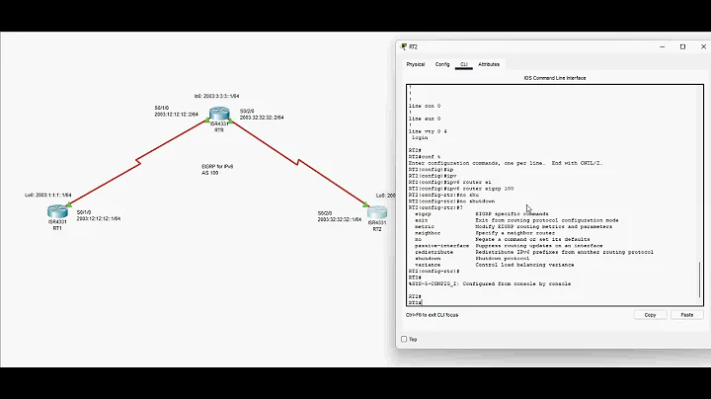The height and width of the screenshot is (399, 711).
Task: Click the RT2 S0/2/0 2003:32:32:32::1/64 label
Action: tap(340, 216)
